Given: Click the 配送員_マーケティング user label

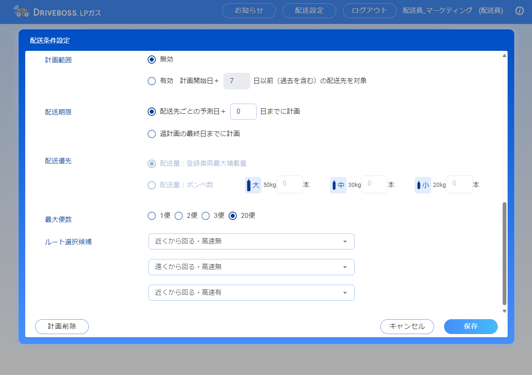Looking at the screenshot, I should (437, 11).
